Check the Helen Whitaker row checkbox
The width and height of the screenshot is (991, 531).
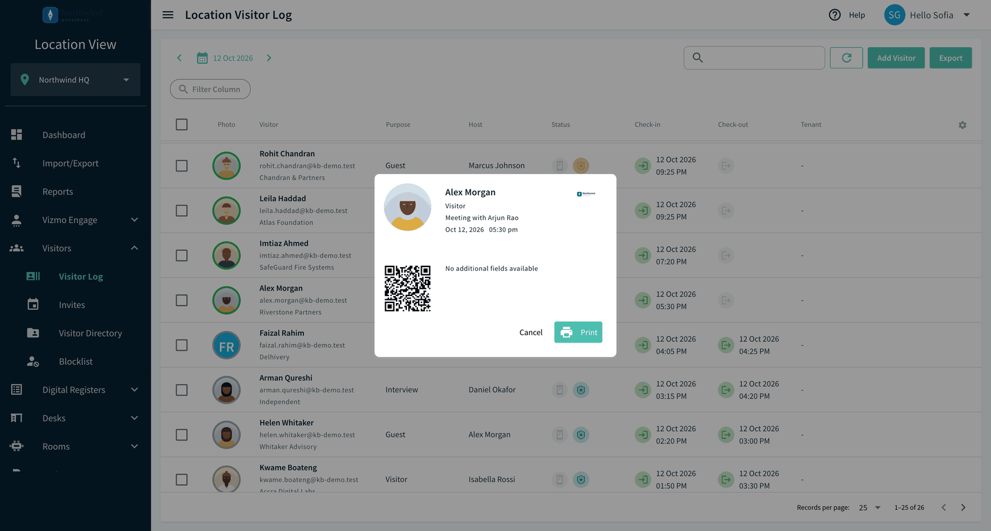181,435
